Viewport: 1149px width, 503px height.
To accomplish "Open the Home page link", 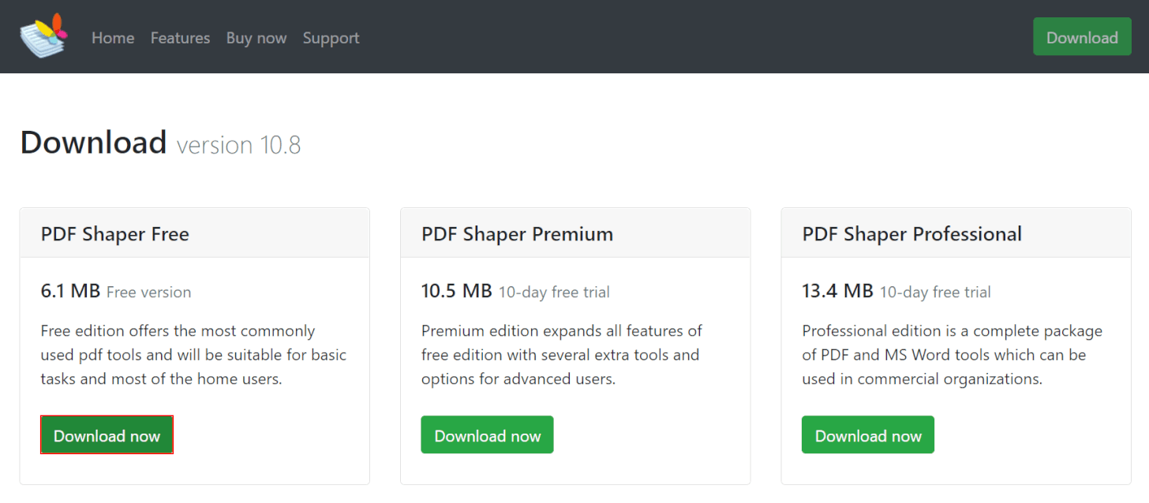I will [x=113, y=38].
